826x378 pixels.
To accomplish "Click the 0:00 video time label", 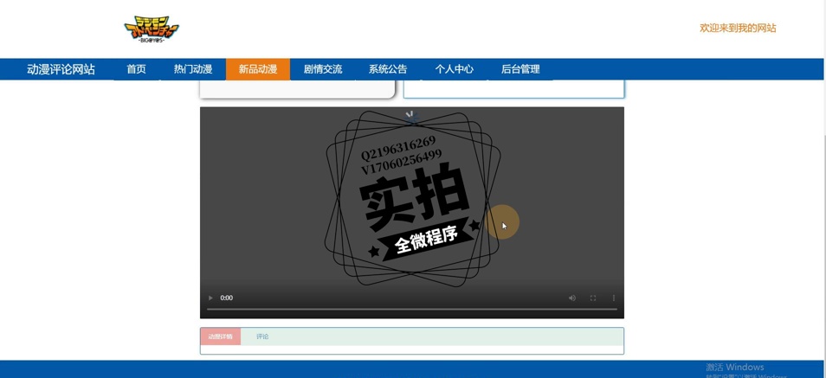I will [227, 298].
